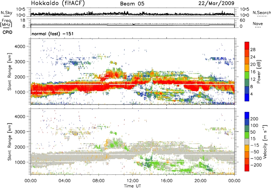Click the 'N.Sky' legend label
This screenshot has width=271, height=188.
(6, 13)
